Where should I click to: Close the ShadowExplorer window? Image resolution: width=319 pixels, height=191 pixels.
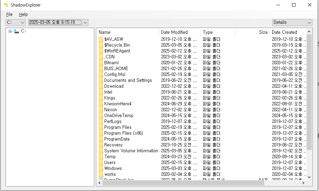[x=309, y=5]
